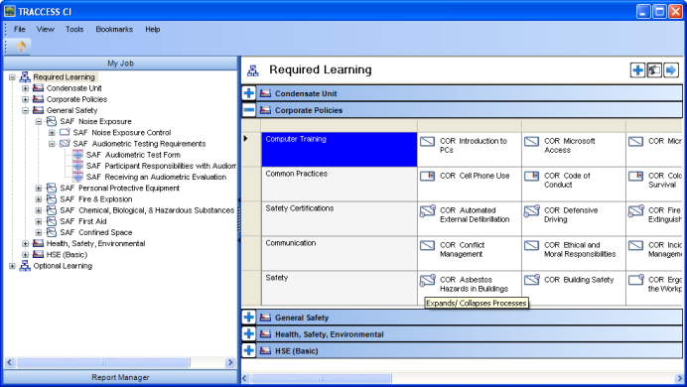
Task: Select the Computer Training row
Action: pos(340,149)
